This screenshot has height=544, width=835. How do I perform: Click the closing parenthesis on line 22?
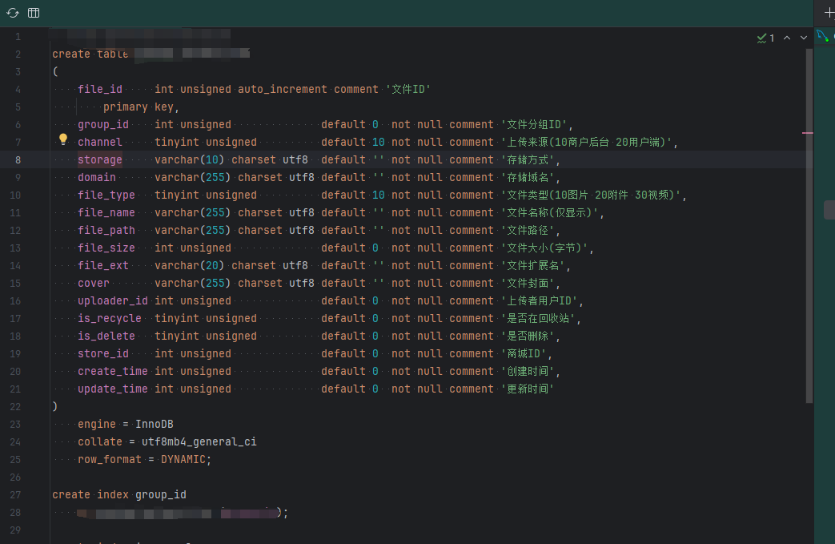[x=55, y=406]
